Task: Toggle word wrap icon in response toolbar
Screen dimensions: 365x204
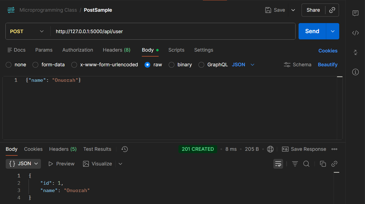Action: [x=278, y=164]
